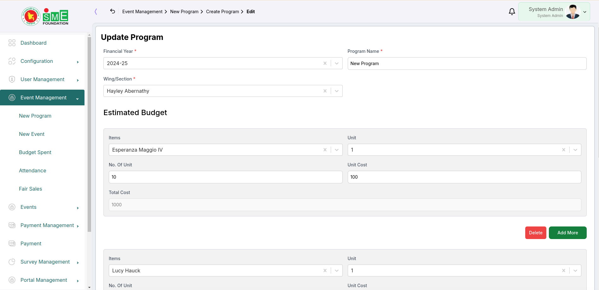Collapse the sidebar with the left chevron
The image size is (599, 290).
(96, 12)
